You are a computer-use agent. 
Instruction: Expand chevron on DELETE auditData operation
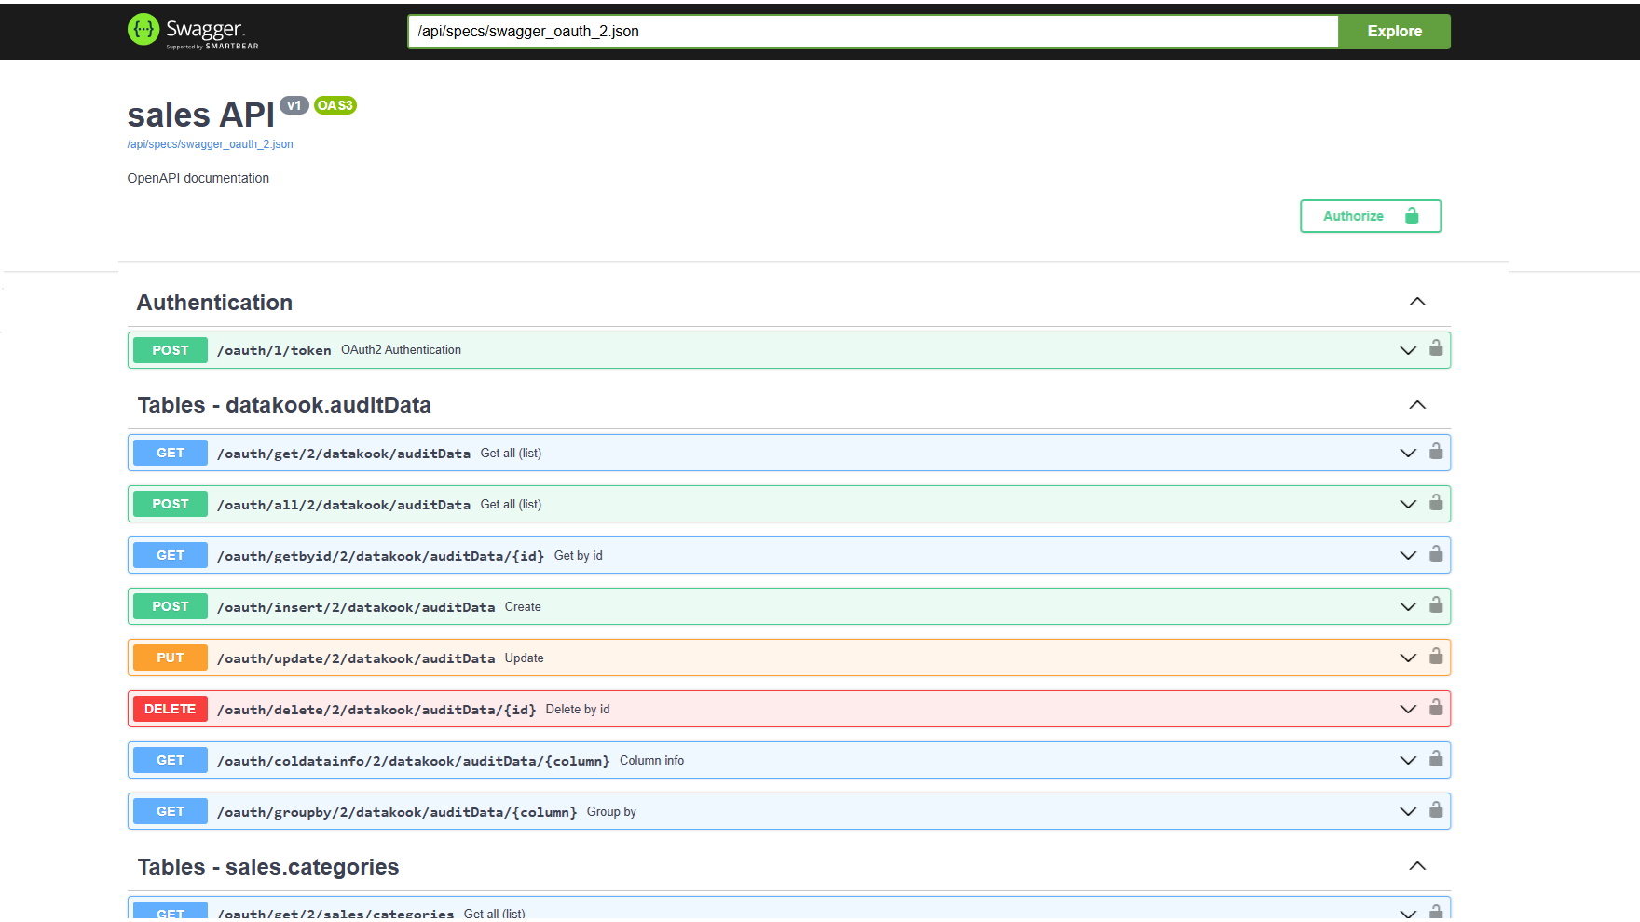click(x=1408, y=709)
